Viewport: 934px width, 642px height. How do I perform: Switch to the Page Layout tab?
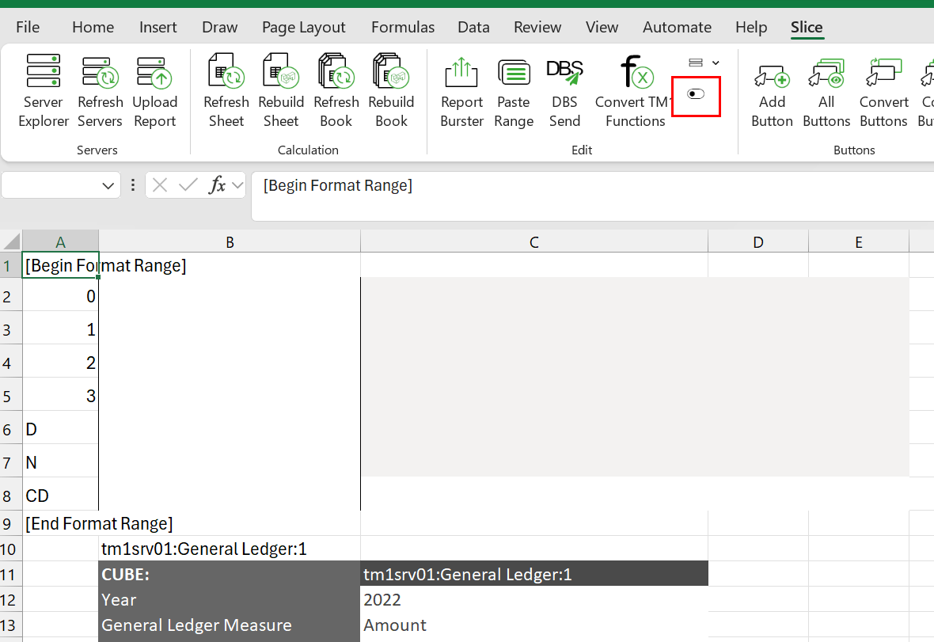(x=303, y=28)
